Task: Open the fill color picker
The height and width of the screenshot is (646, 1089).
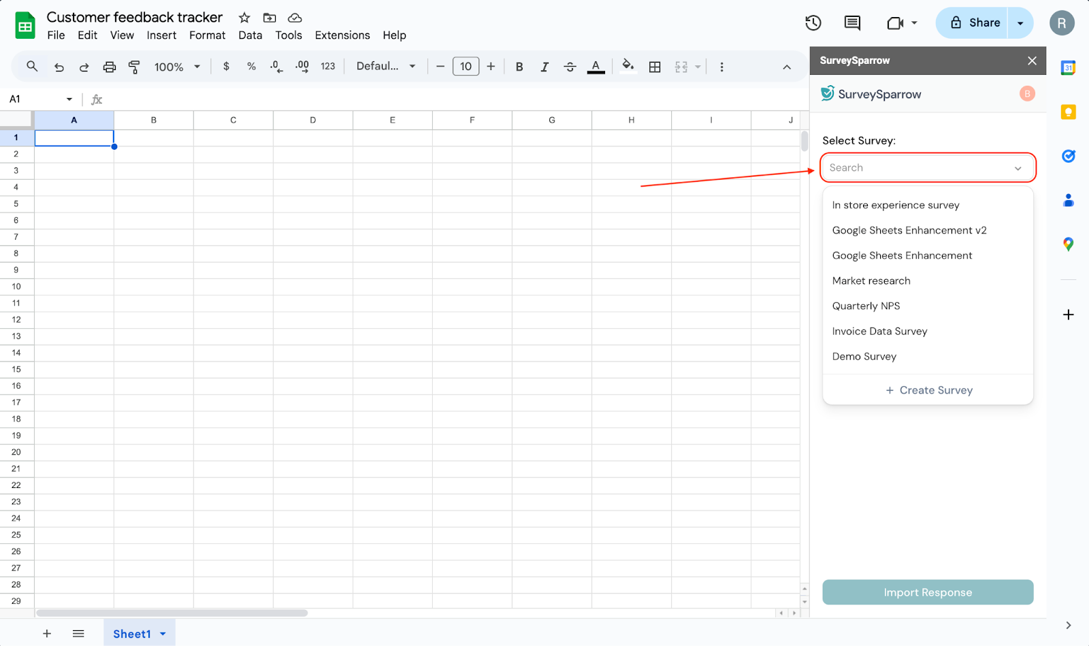Action: (x=628, y=66)
